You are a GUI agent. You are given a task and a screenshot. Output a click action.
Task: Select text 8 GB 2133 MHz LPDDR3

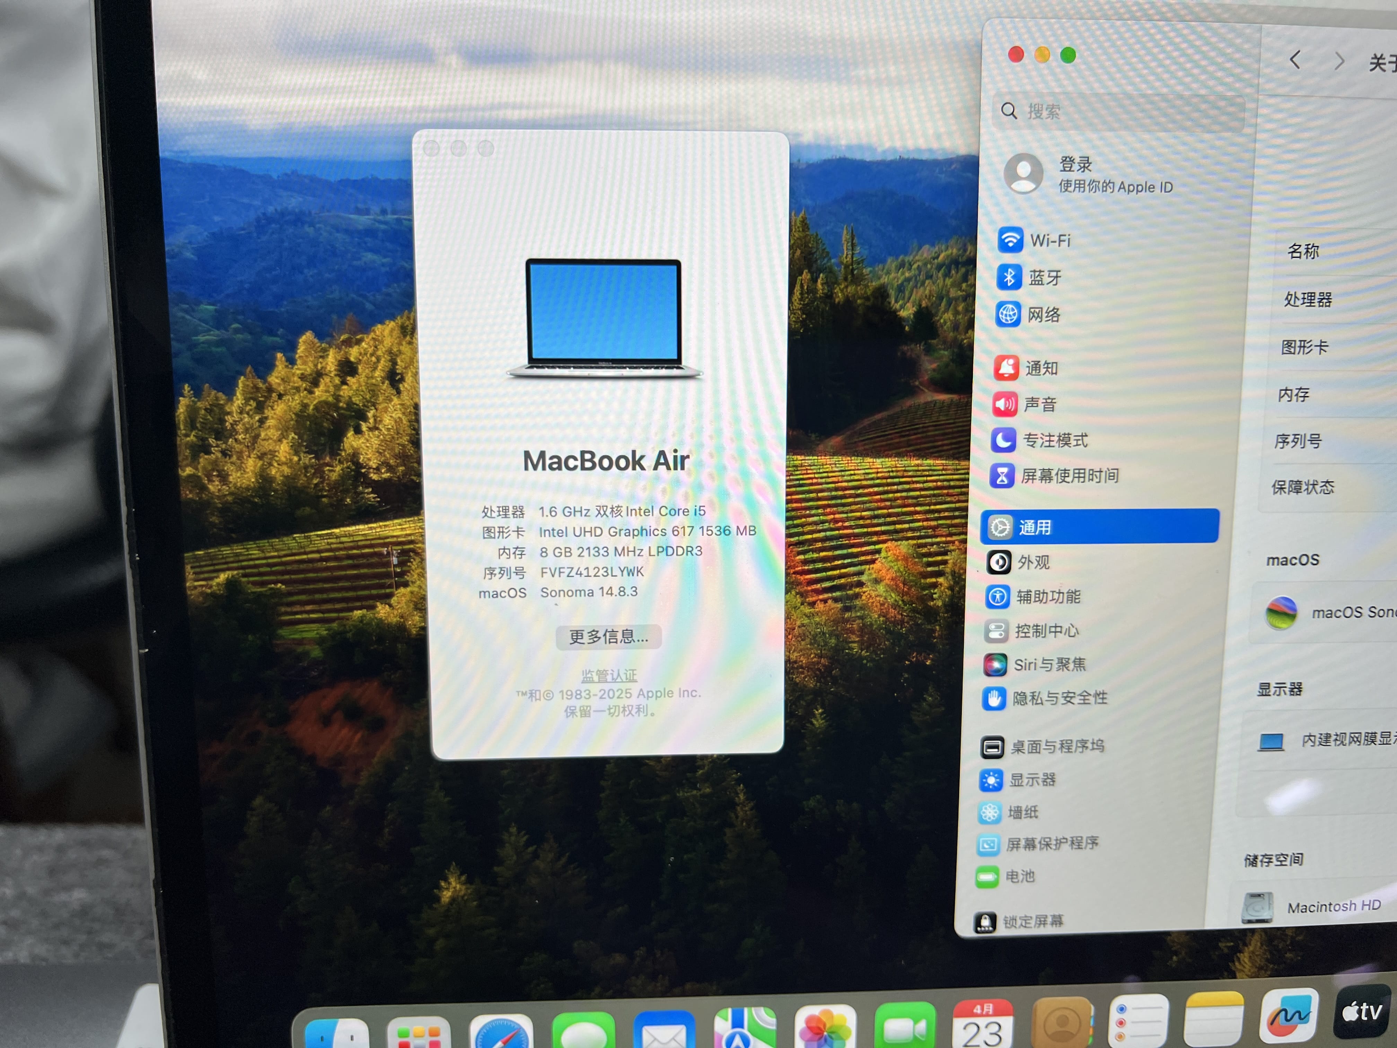pyautogui.click(x=621, y=551)
